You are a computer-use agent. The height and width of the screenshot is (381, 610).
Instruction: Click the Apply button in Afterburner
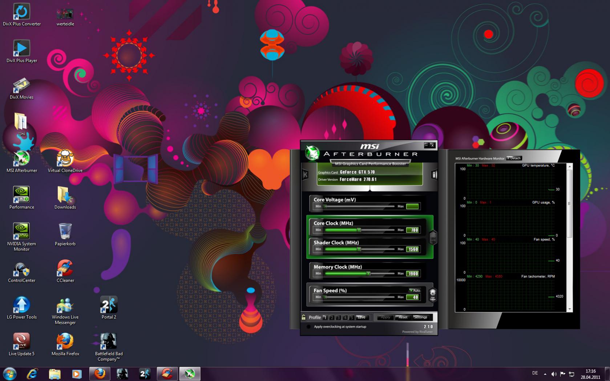coord(385,317)
